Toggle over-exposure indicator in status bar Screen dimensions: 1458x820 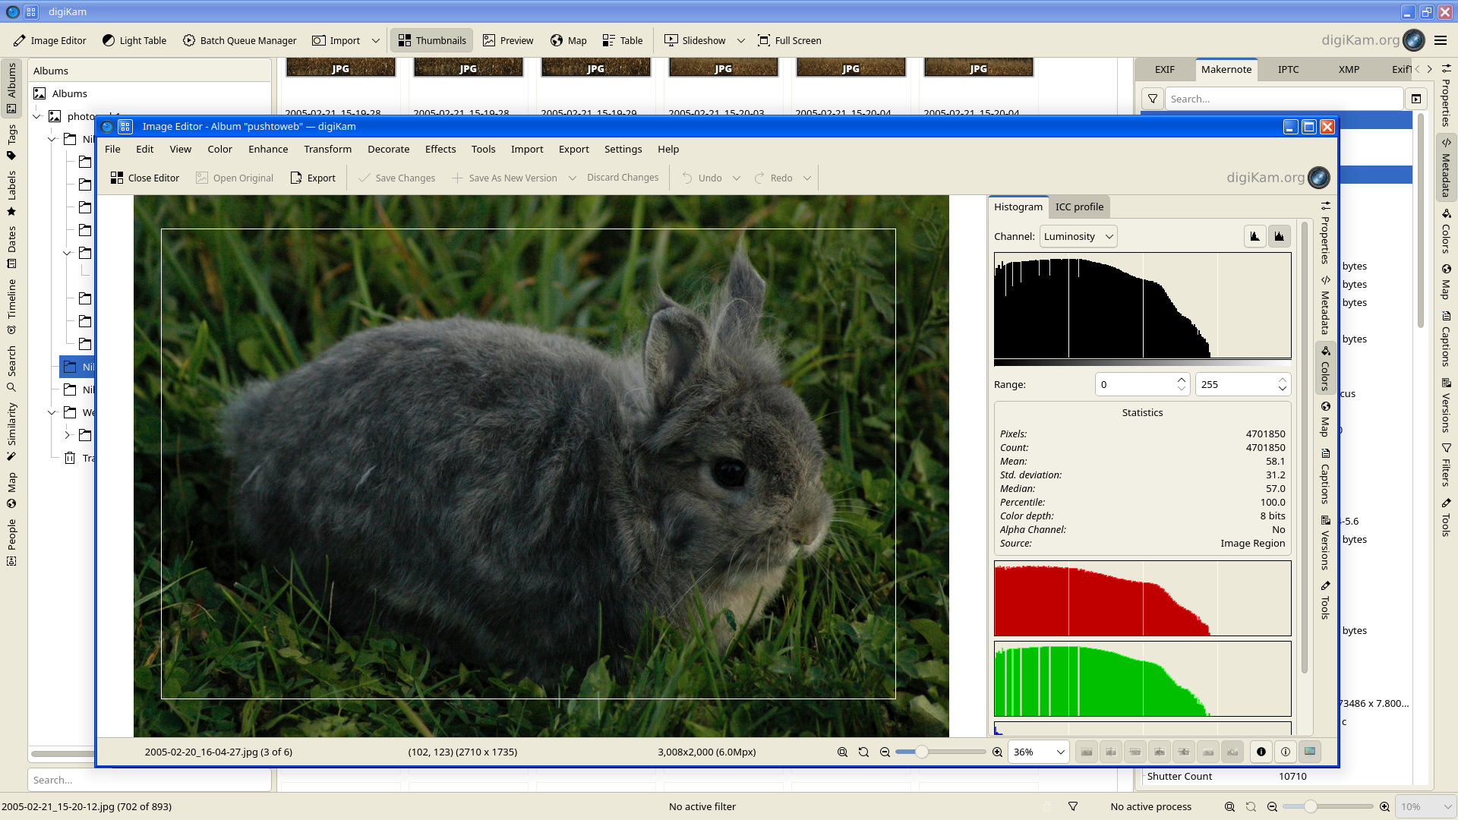point(1286,752)
